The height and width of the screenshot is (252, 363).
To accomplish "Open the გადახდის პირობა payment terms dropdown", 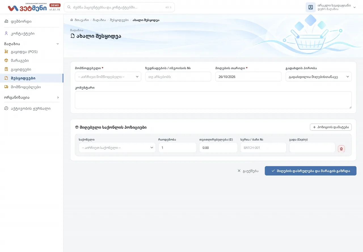I will (x=318, y=77).
